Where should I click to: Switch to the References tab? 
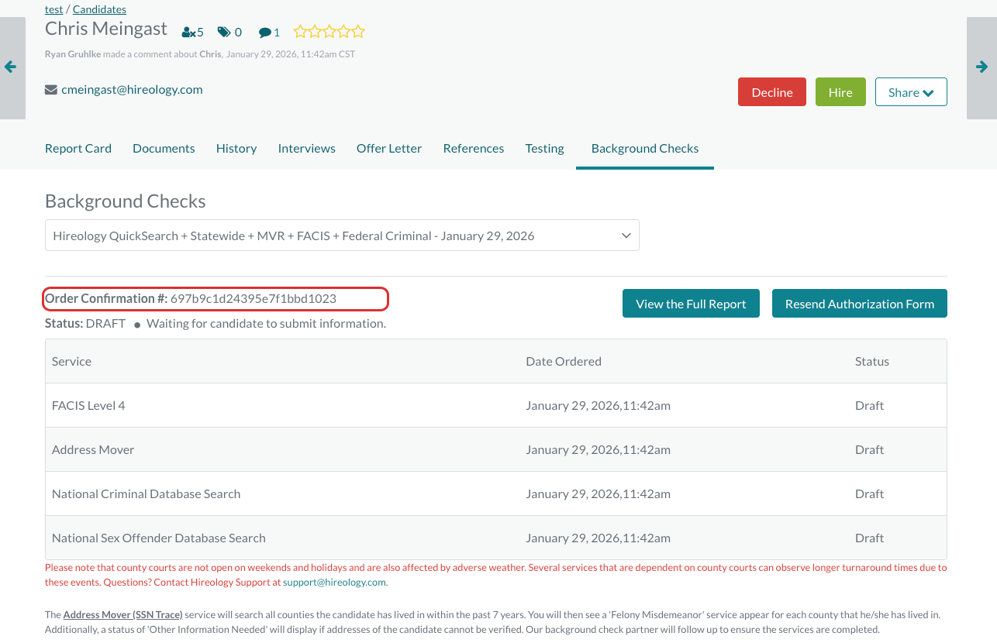click(x=474, y=148)
